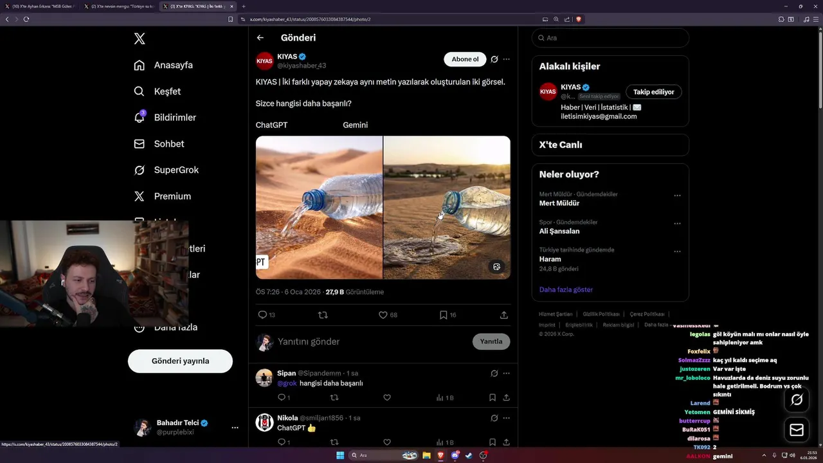This screenshot has width=823, height=463.
Task: Click the browser address bar URL
Action: pos(310,19)
